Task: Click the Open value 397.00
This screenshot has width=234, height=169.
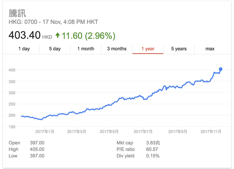Action: [37, 143]
